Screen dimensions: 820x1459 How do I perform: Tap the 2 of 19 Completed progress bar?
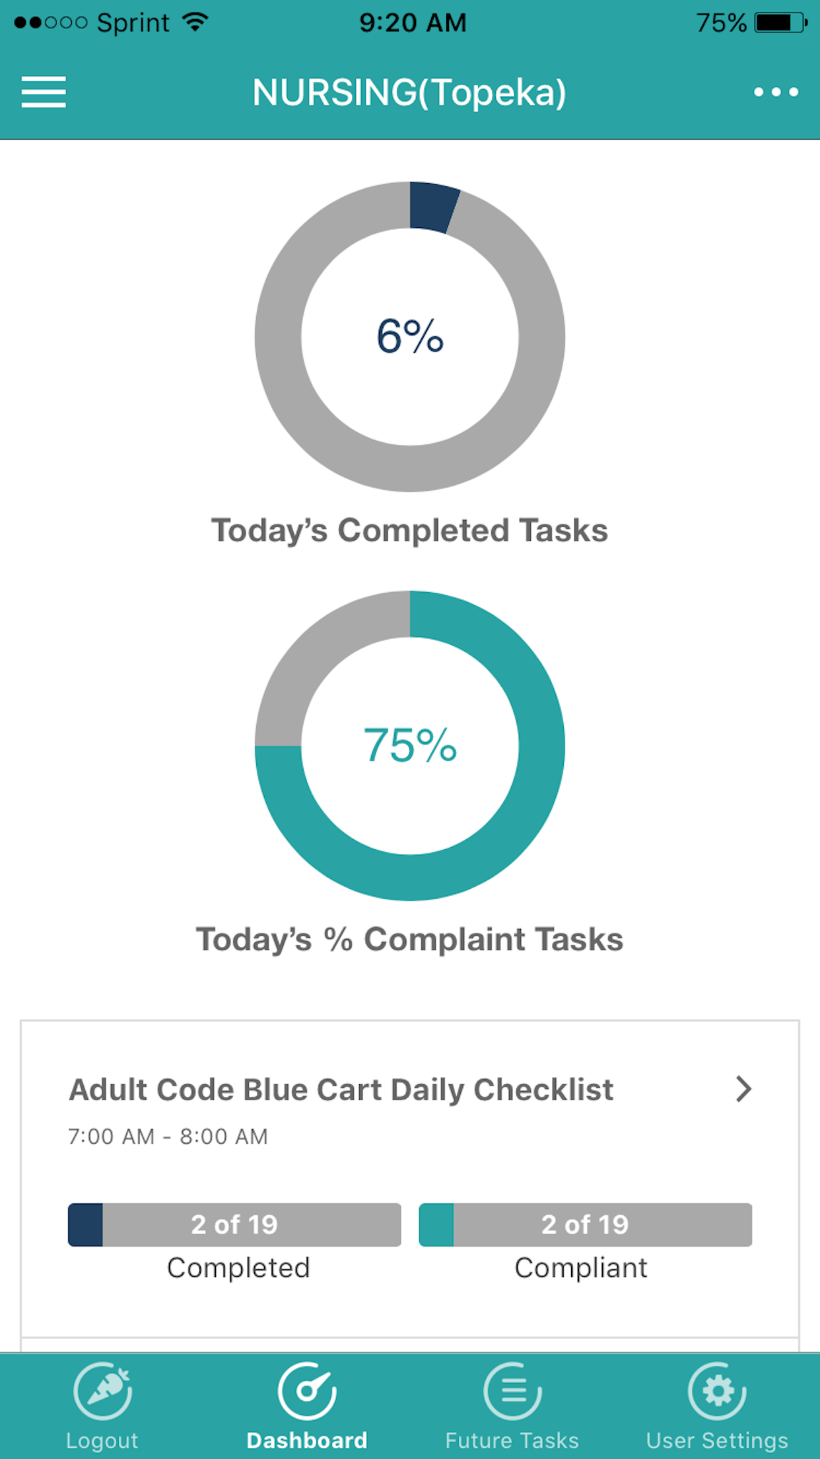click(x=234, y=1224)
